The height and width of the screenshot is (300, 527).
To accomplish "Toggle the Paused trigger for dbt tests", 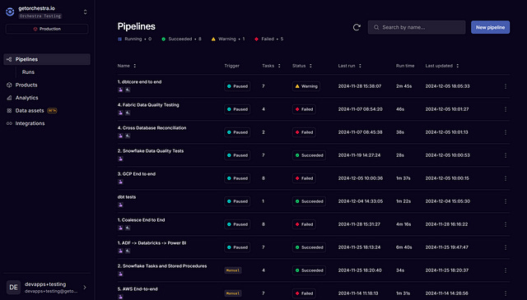I will tap(237, 201).
